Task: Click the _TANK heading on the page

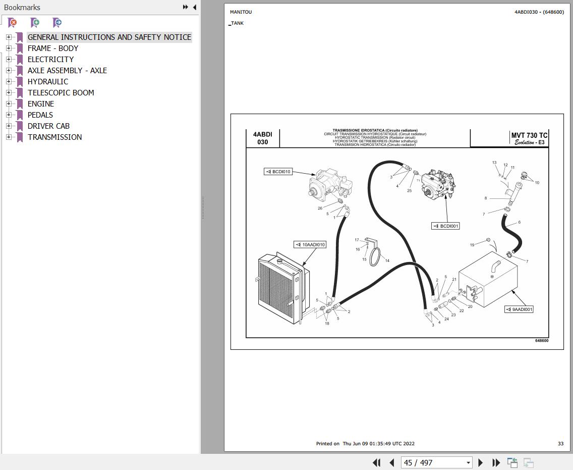Action: pos(236,23)
